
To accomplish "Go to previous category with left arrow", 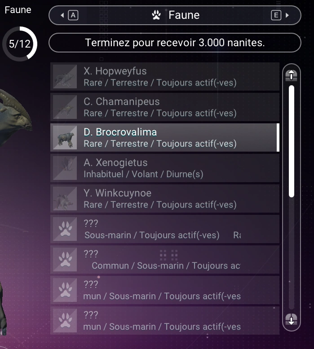I will (62, 15).
